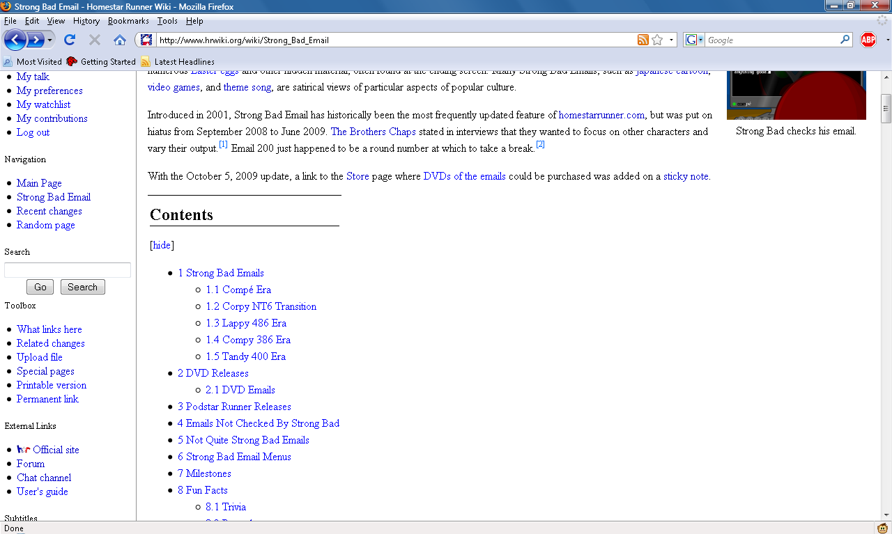This screenshot has width=892, height=534.
Task: Go back with the Back arrow button
Action: click(x=15, y=40)
